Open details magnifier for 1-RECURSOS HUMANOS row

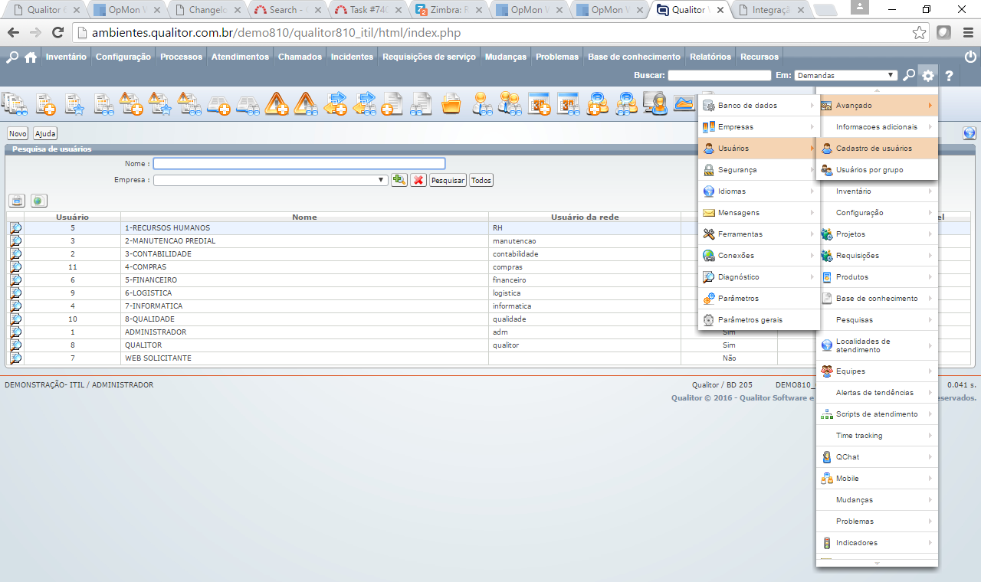coord(15,228)
